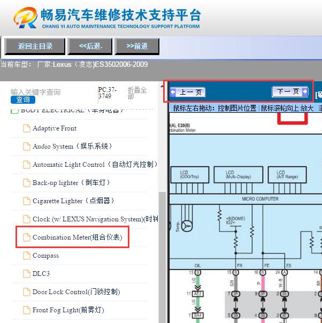Click the LCD (Multi-Display) block in diagram
The image size is (322, 323).
(239, 175)
